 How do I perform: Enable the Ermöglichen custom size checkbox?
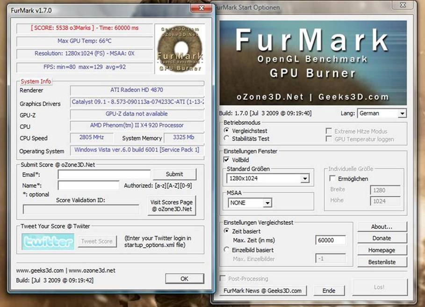pos(332,178)
